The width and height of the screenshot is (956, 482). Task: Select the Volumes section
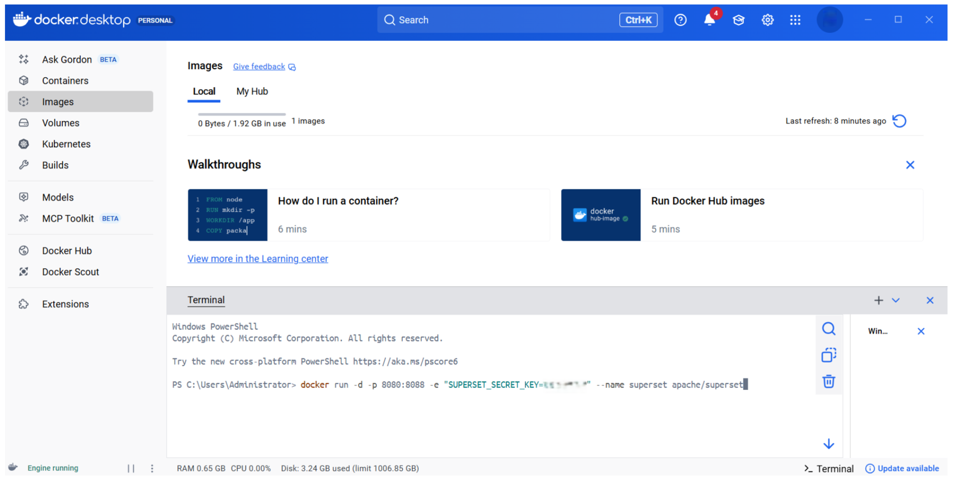click(x=60, y=122)
